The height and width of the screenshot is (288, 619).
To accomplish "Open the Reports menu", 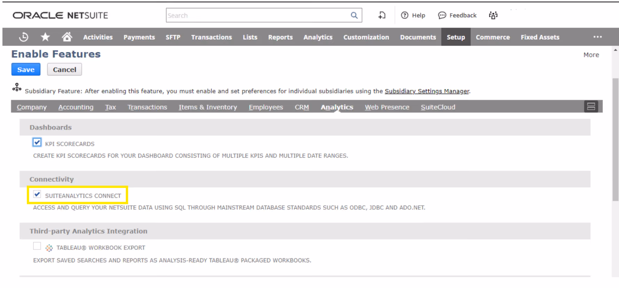I will (281, 37).
